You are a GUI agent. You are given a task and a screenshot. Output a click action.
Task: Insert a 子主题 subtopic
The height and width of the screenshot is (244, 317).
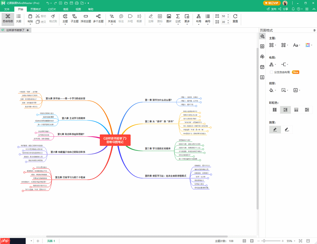[74, 19]
